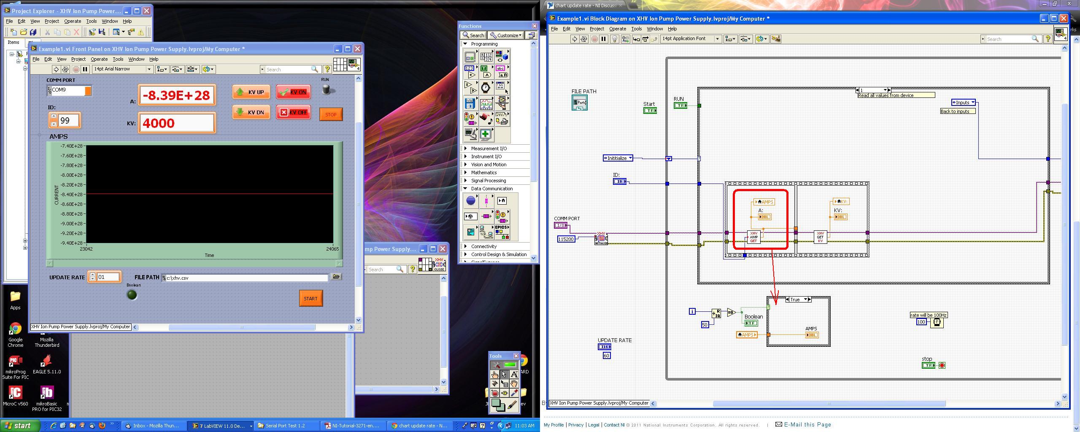Open Boolean palette in Functions
This screenshot has height=432, width=1080.
[x=486, y=72]
